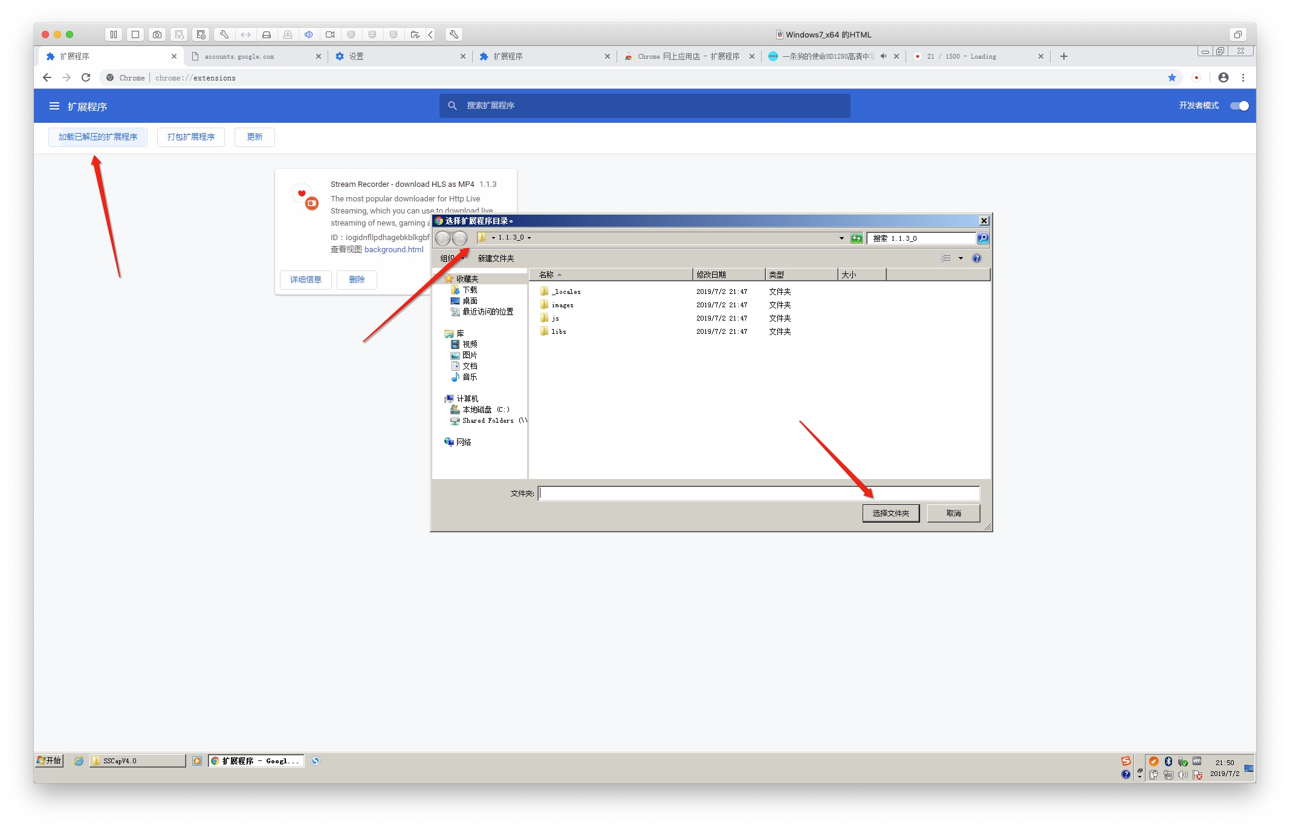Bookmark this page with the star icon
The width and height of the screenshot is (1290, 828).
(x=1172, y=77)
